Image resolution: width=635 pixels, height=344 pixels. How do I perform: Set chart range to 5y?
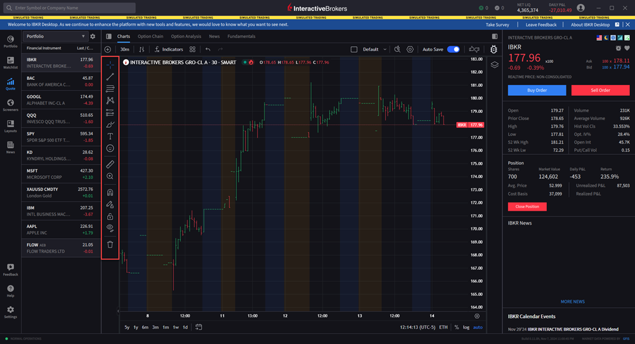(127, 327)
